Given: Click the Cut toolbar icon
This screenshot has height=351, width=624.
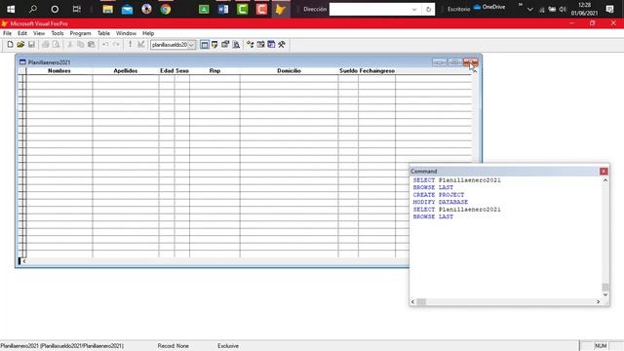Looking at the screenshot, I should pos(70,45).
